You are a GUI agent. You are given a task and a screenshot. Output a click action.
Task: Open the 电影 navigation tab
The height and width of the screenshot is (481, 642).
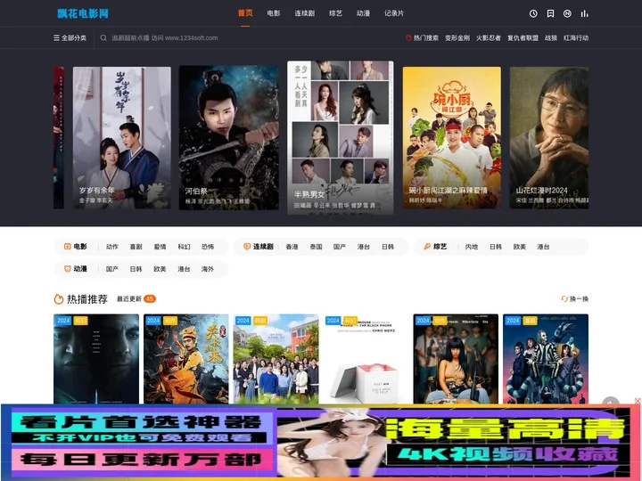click(x=274, y=13)
